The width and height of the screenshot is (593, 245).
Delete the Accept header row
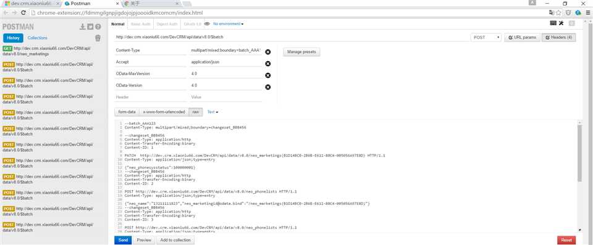click(x=267, y=64)
